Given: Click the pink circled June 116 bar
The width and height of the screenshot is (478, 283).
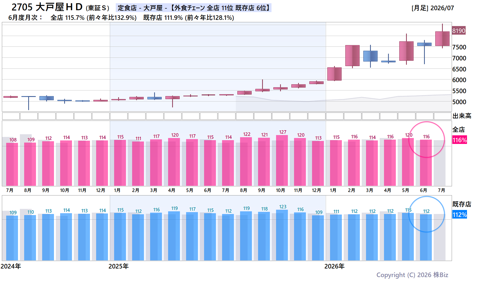Looking at the screenshot, I should pyautogui.click(x=426, y=163).
